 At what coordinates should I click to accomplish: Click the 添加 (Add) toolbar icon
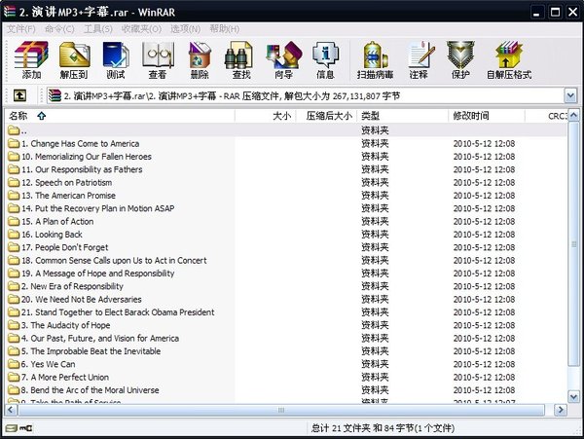pyautogui.click(x=31, y=60)
